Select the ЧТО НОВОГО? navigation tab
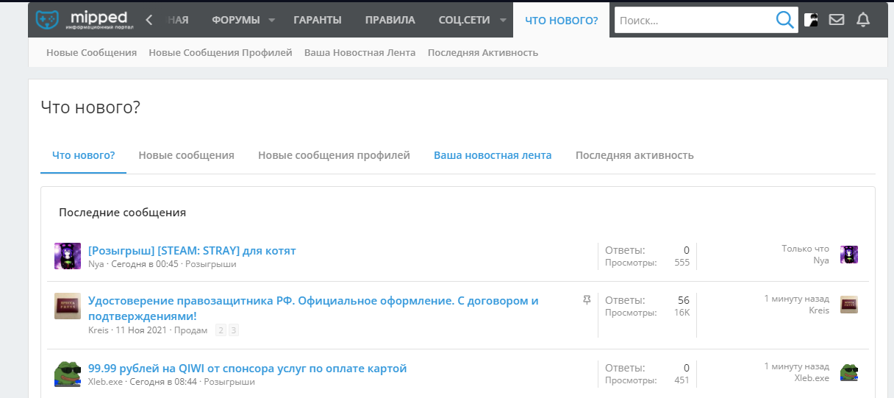Screen dimensions: 894x398 562,20
